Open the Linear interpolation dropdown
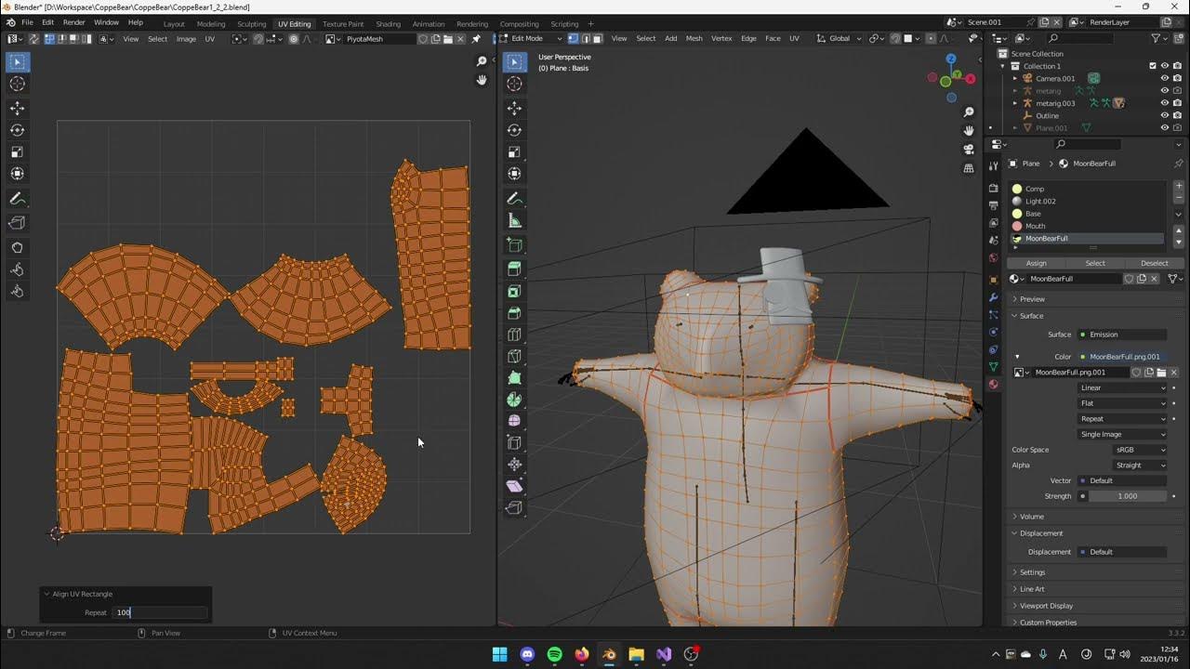 point(1122,387)
